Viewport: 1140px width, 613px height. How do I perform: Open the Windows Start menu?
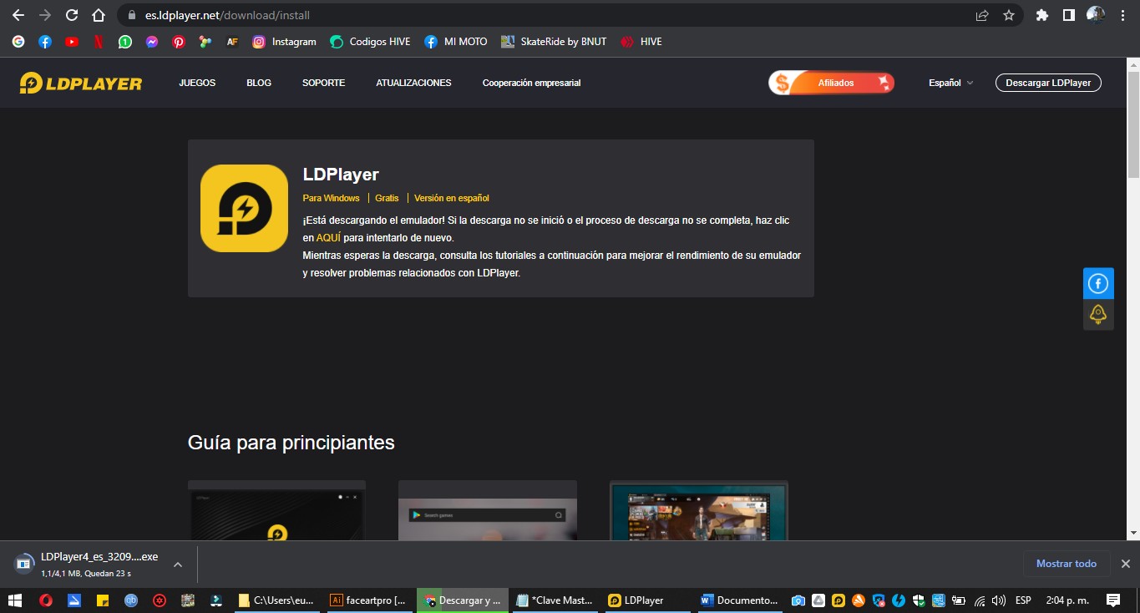(15, 600)
